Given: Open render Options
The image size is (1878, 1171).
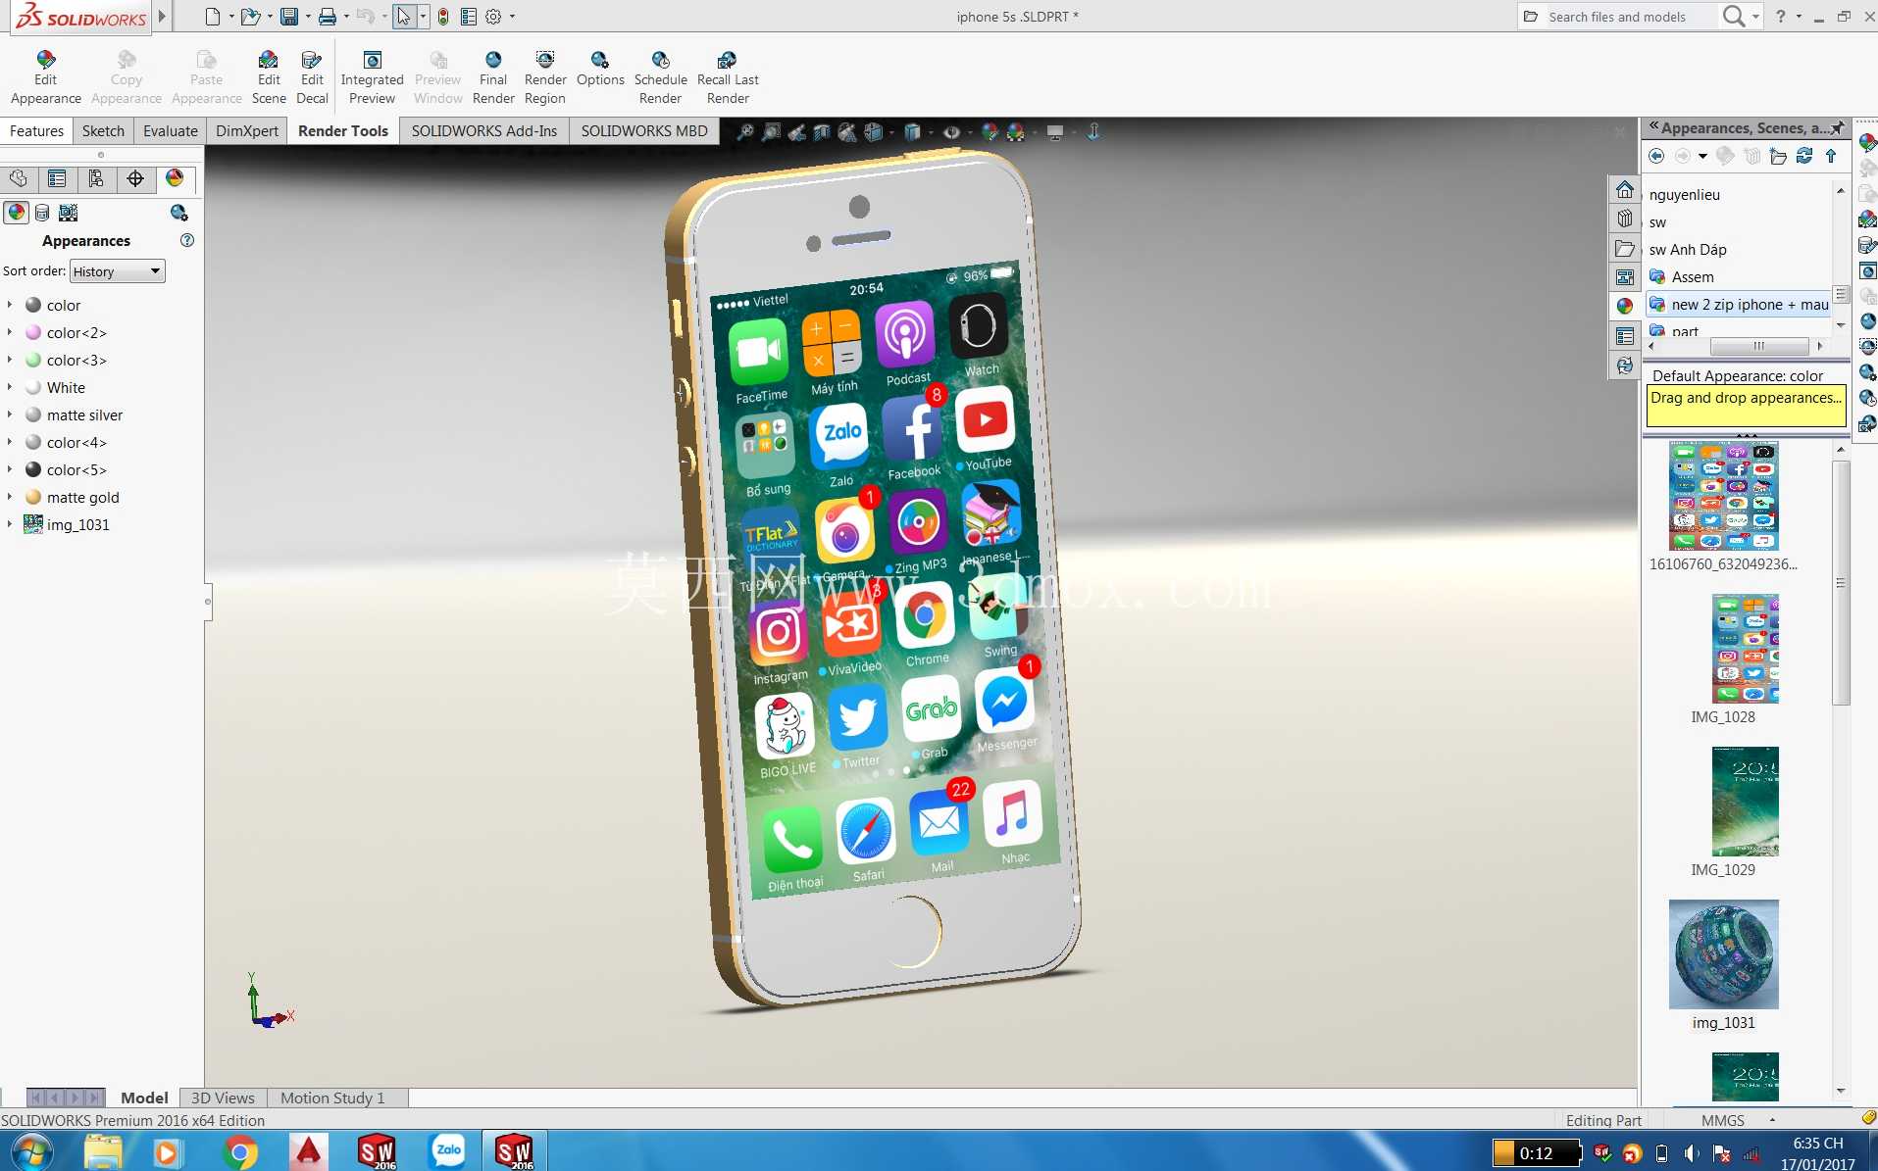Looking at the screenshot, I should pyautogui.click(x=600, y=69).
